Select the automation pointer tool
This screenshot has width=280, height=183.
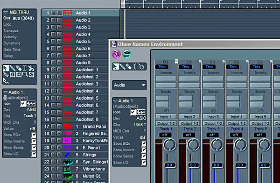[x=6, y=81]
